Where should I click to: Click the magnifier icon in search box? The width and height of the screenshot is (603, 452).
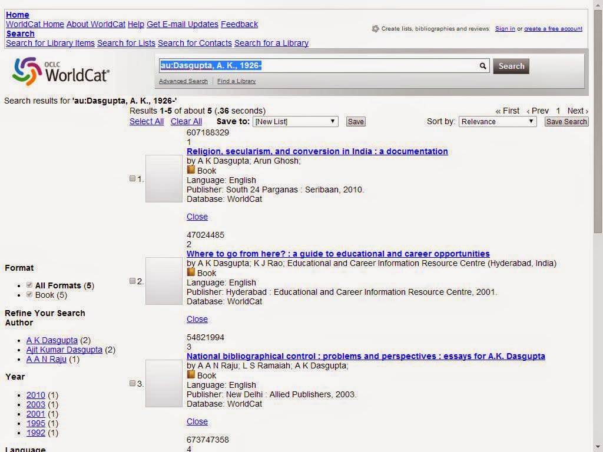pos(483,66)
